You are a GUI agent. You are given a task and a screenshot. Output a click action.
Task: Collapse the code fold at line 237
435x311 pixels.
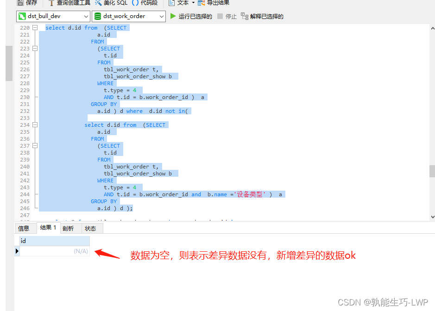tap(35, 145)
